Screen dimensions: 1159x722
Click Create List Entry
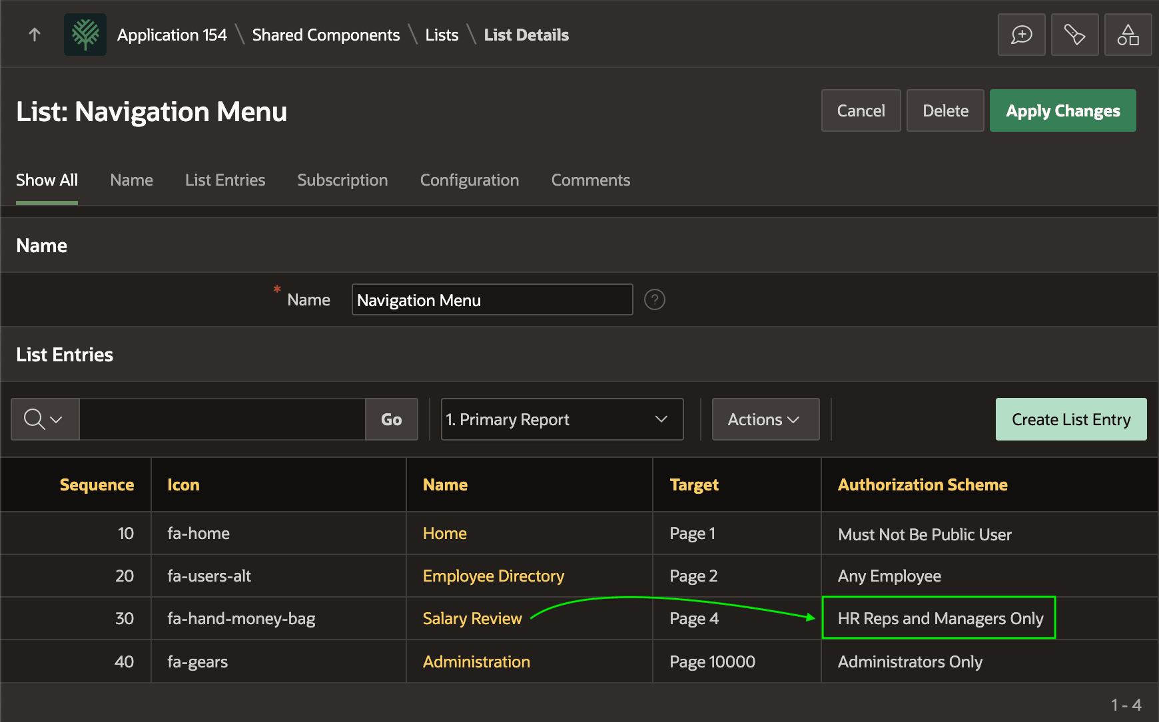1071,419
